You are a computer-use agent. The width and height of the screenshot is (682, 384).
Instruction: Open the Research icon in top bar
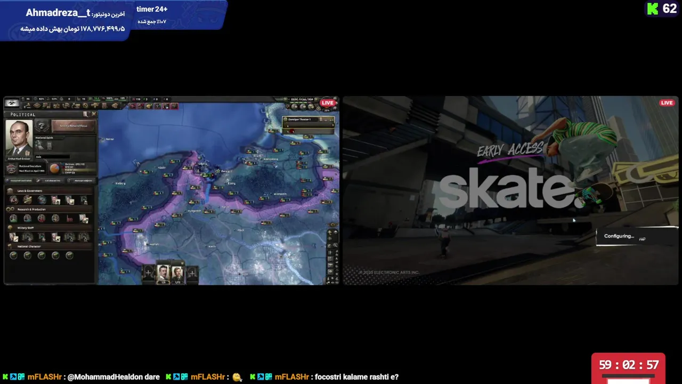(x=46, y=106)
